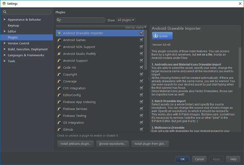Click the plugin description scrollbar

pyautogui.click(x=240, y=67)
